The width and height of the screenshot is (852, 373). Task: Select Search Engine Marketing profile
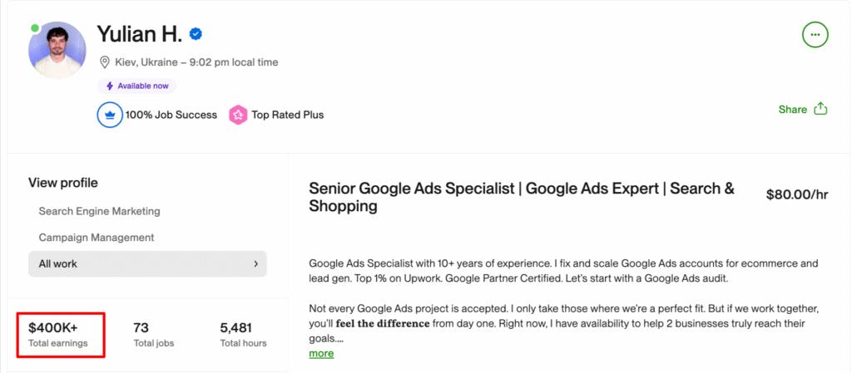coord(99,211)
